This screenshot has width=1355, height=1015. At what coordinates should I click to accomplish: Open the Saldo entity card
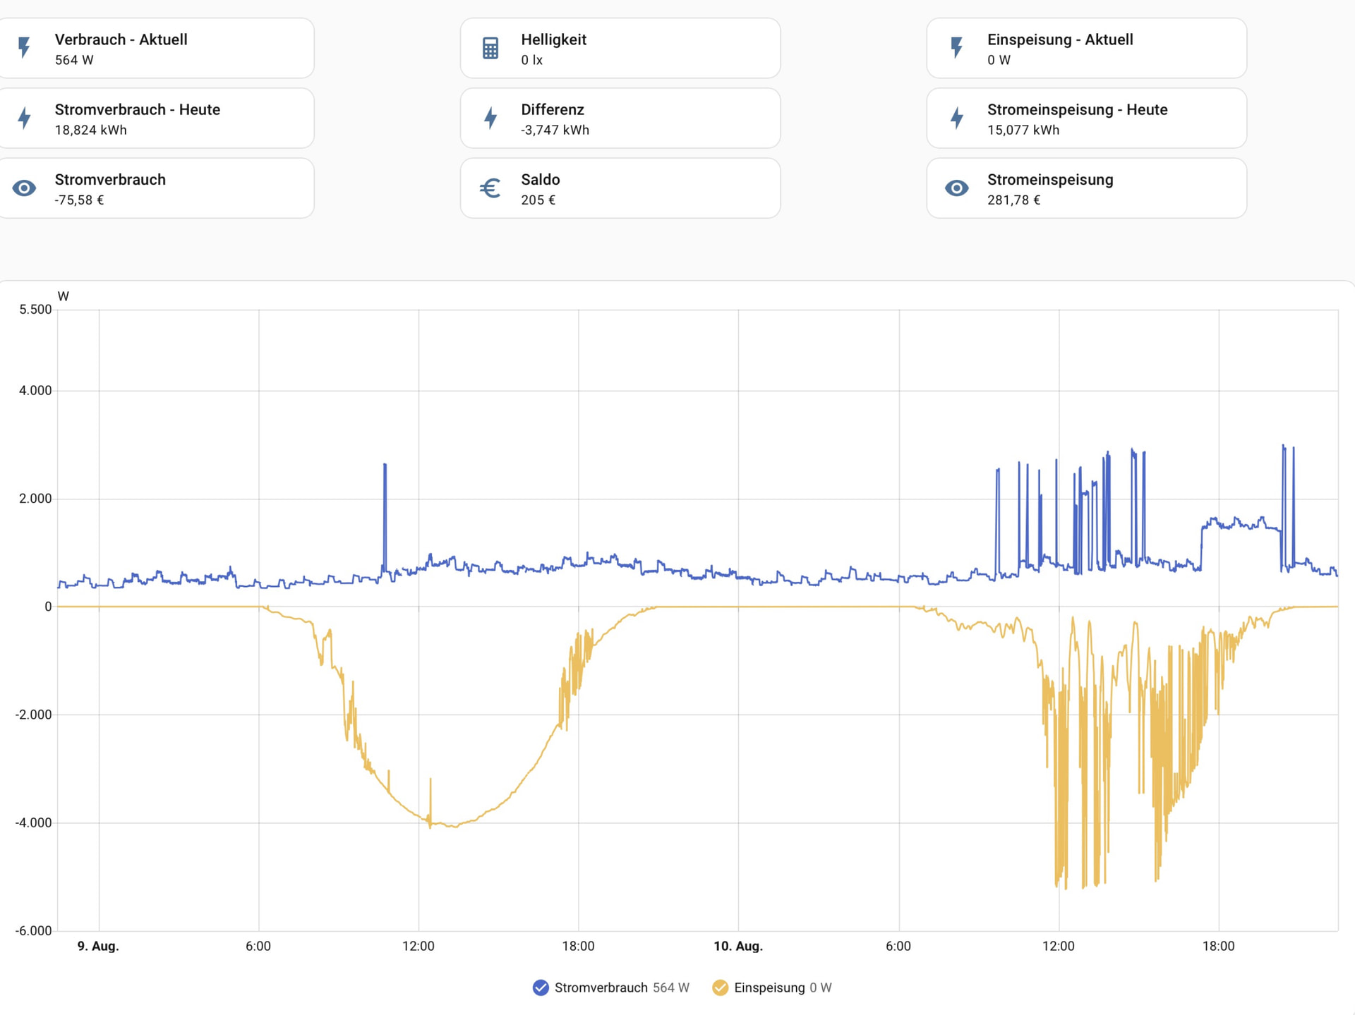pyautogui.click(x=620, y=188)
